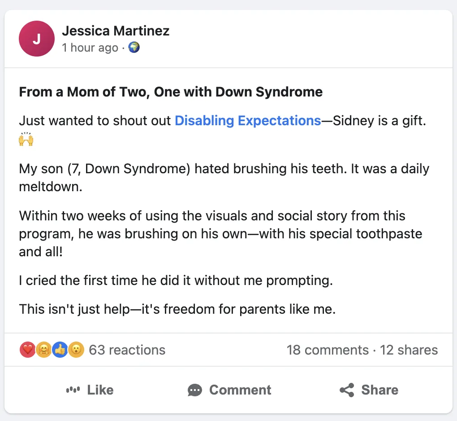Viewport: 457px width, 421px height.
Task: Click the raising hands emoji
Action: pyautogui.click(x=26, y=140)
